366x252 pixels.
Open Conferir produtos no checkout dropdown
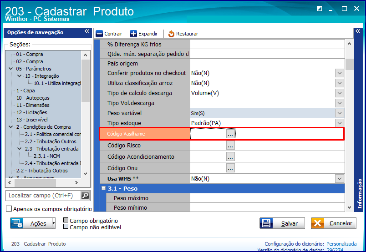[340, 73]
